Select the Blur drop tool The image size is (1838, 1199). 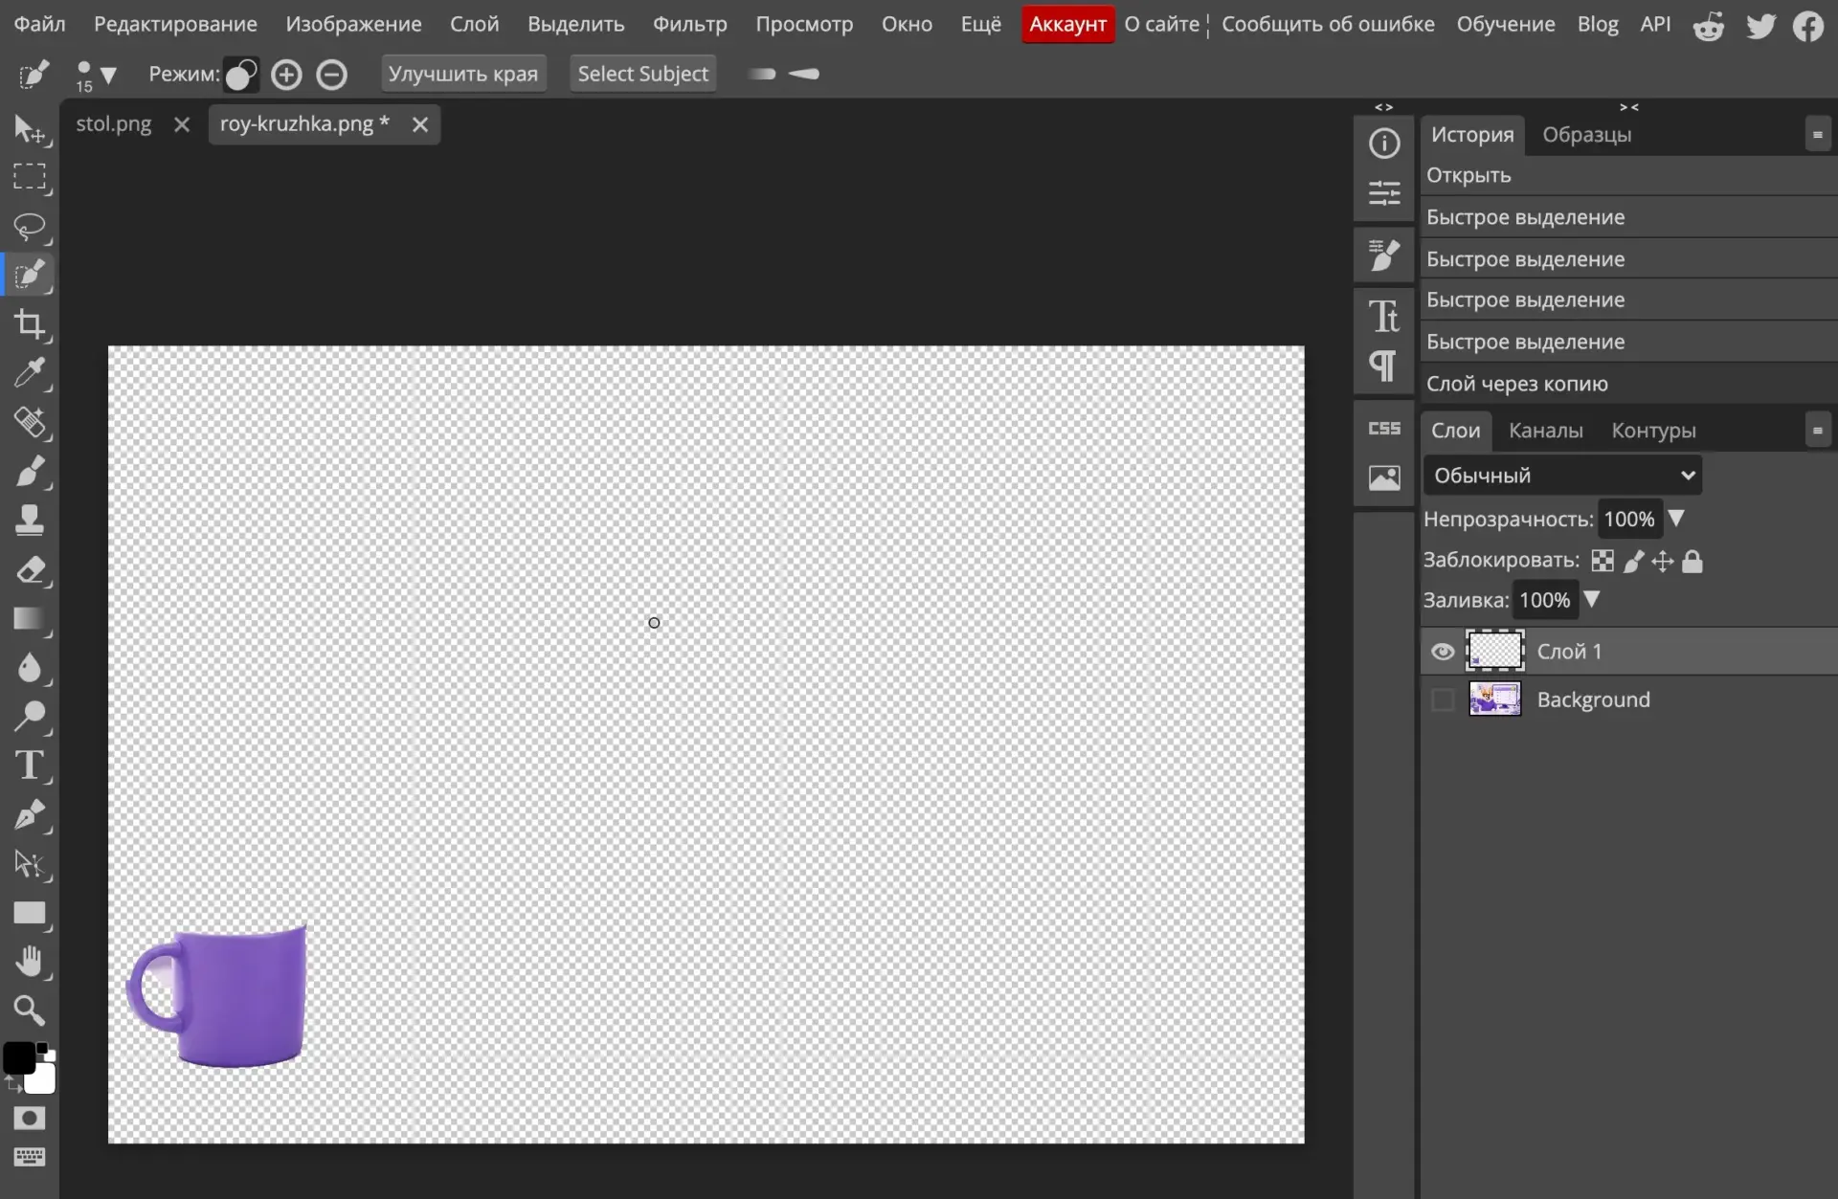(30, 668)
